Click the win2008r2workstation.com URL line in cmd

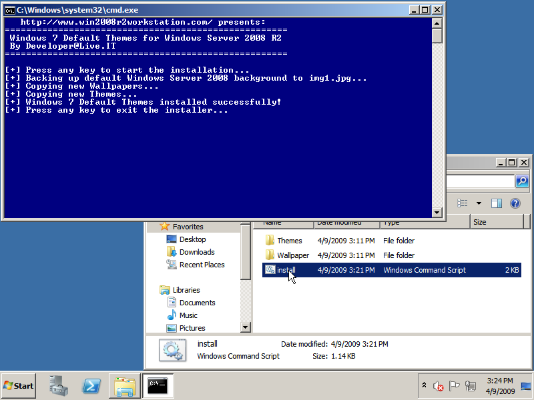click(143, 22)
